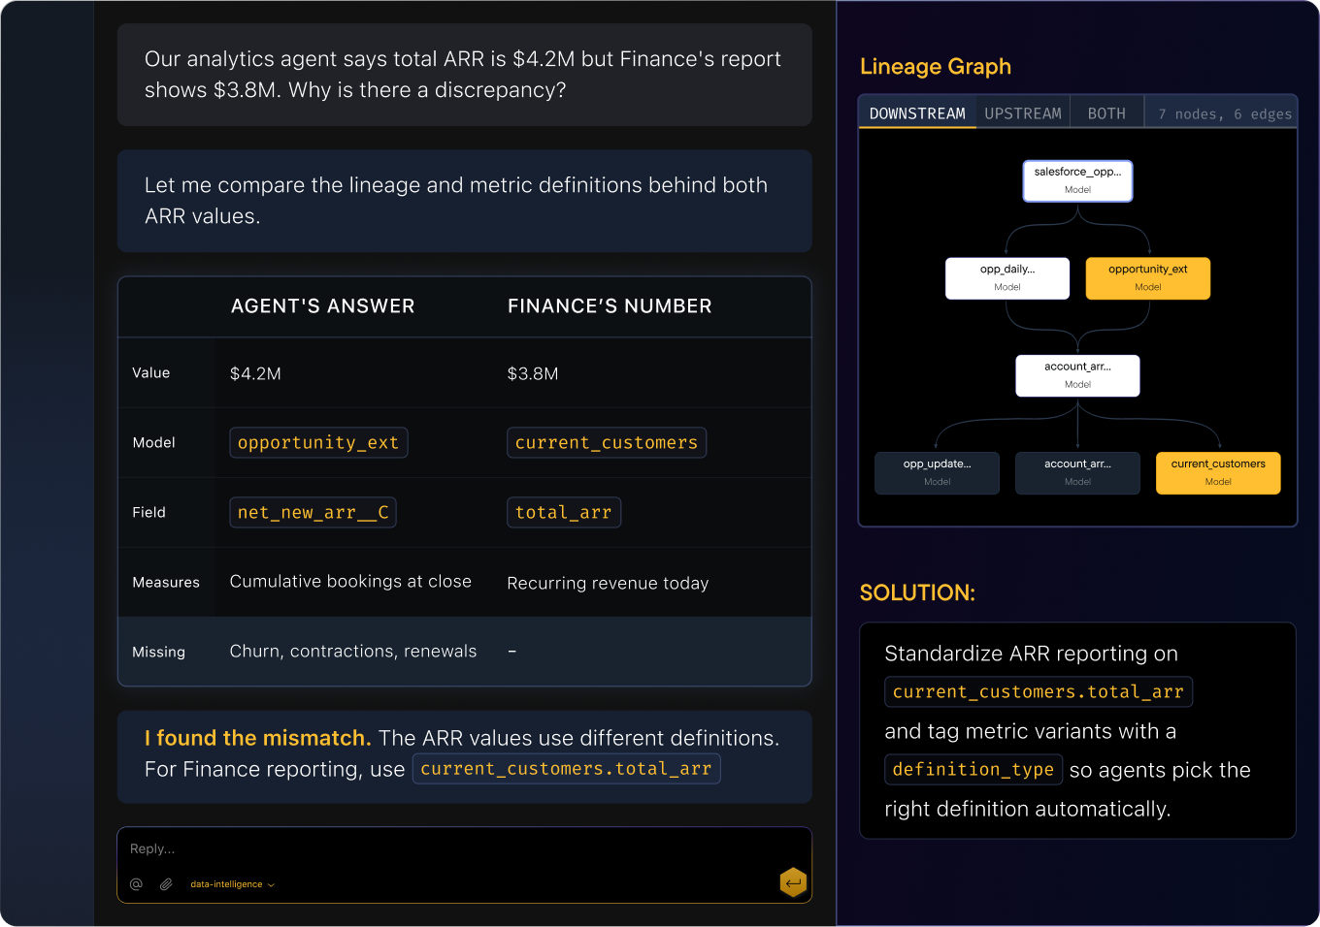This screenshot has height=927, width=1320.
Task: Select the salesforce_opp model node
Action: tap(1077, 181)
